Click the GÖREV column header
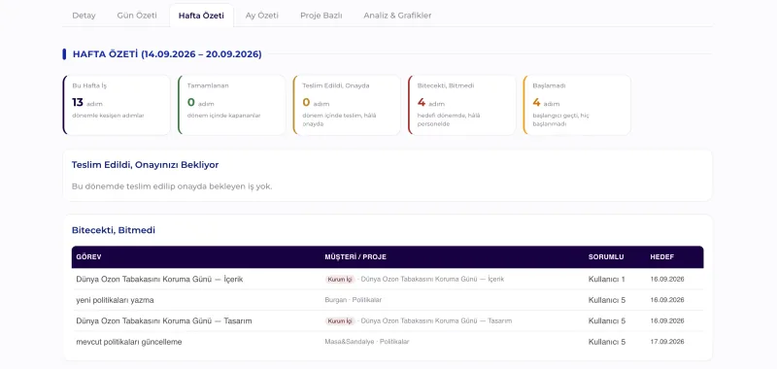Viewport: 777px width, 369px height. point(88,257)
